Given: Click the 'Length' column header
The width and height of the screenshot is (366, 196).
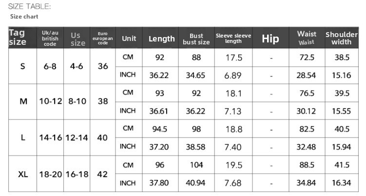Looking at the screenshot, I should point(161,38).
